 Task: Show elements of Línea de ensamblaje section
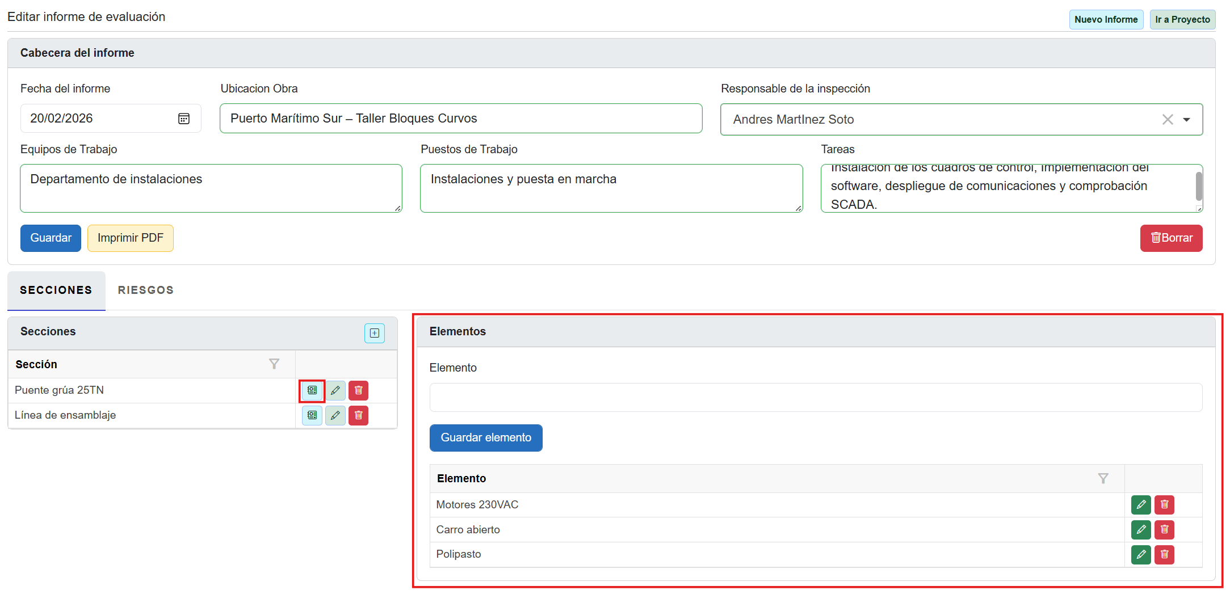point(312,415)
